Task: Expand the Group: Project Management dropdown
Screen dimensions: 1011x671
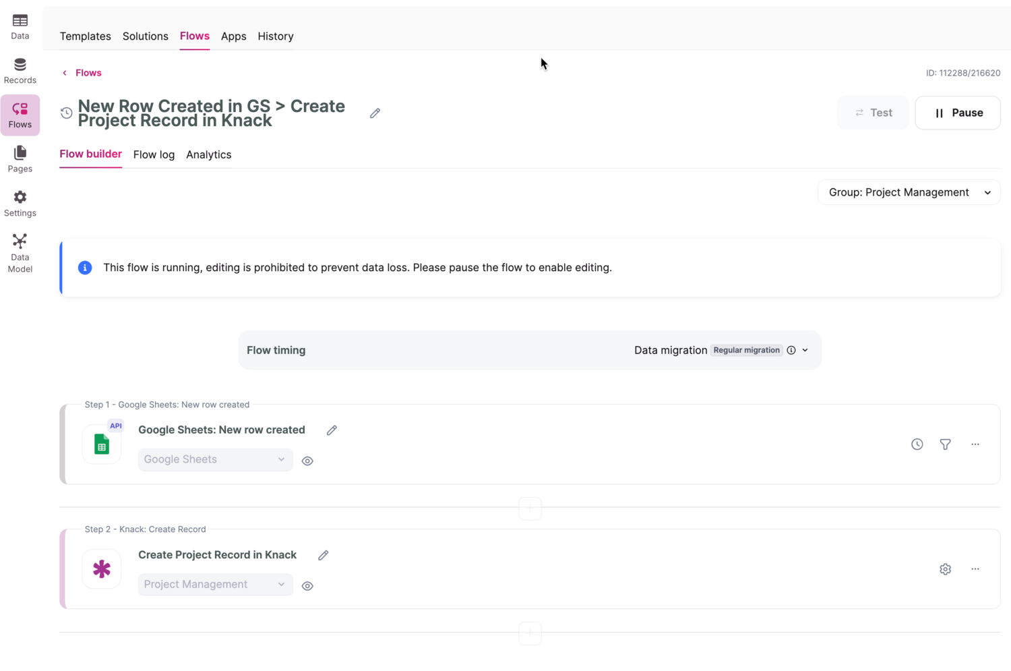Action: click(909, 193)
